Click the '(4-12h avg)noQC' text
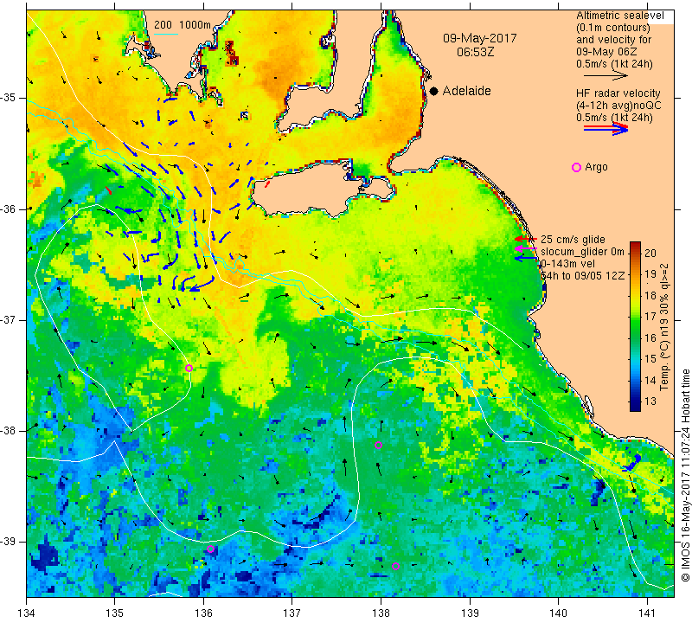Screen dimensions: 692x623 tap(618, 106)
